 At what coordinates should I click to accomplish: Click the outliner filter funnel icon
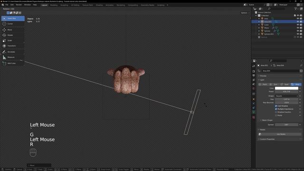[x=295, y=9]
